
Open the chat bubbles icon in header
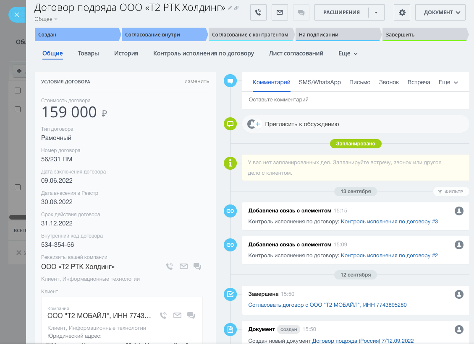[x=301, y=13]
